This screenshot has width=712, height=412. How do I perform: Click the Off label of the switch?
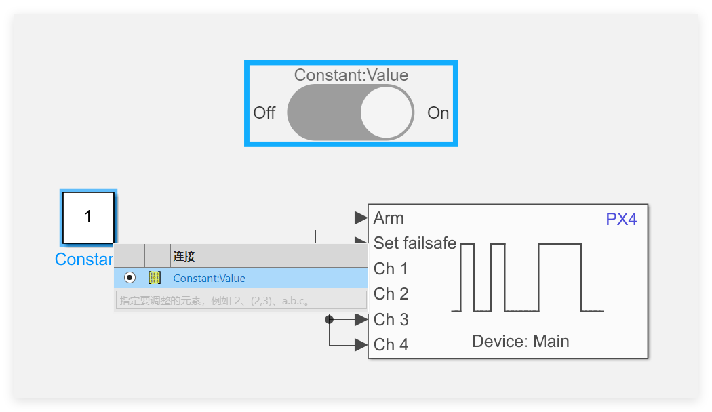(264, 113)
